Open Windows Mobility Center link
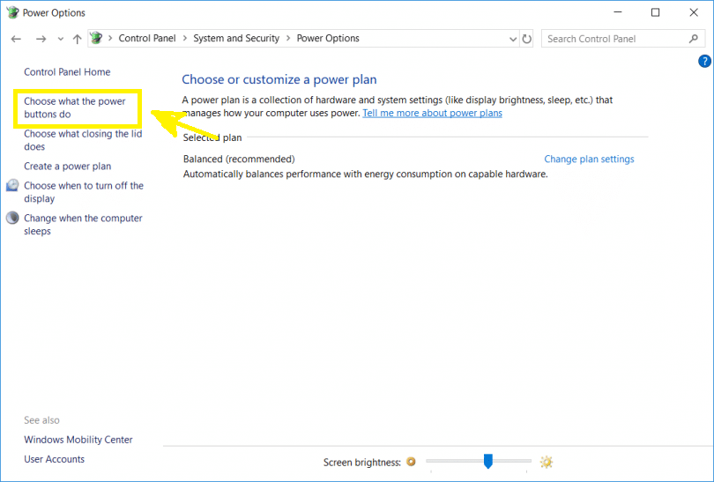The image size is (714, 482). [x=78, y=440]
